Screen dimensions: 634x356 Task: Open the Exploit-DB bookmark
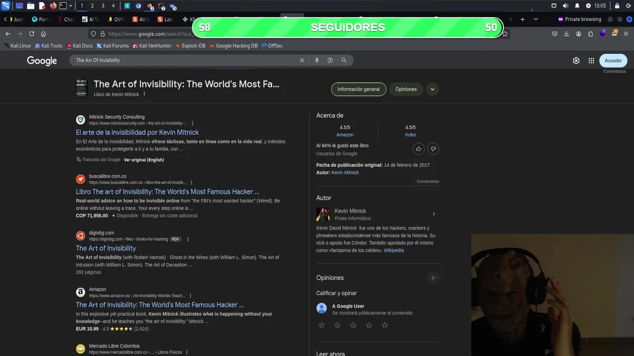(190, 45)
